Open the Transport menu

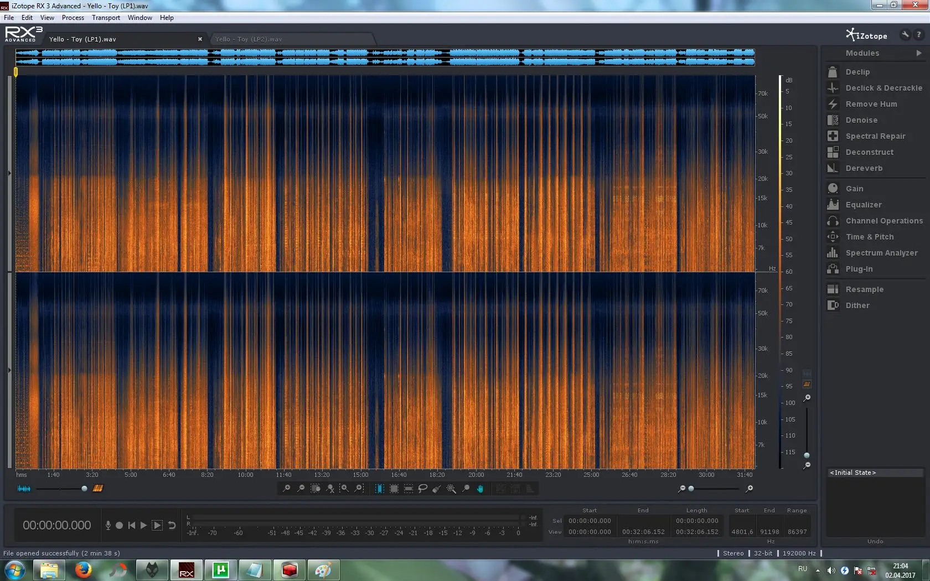(x=106, y=18)
